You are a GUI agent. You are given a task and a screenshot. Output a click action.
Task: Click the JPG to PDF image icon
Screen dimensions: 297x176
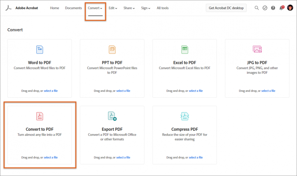click(257, 49)
